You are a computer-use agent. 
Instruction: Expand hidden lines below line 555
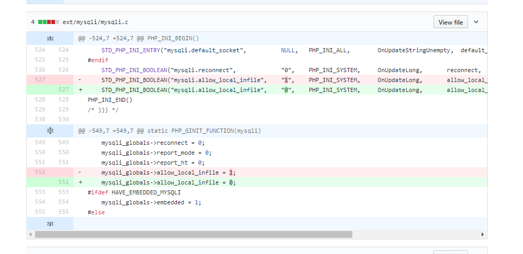click(x=50, y=224)
